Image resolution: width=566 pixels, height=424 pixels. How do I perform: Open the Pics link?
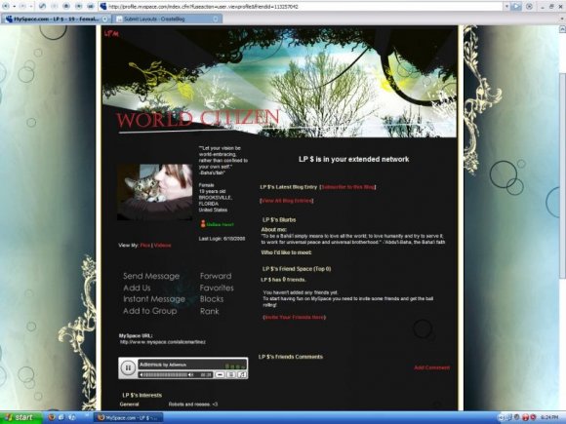pyautogui.click(x=144, y=246)
